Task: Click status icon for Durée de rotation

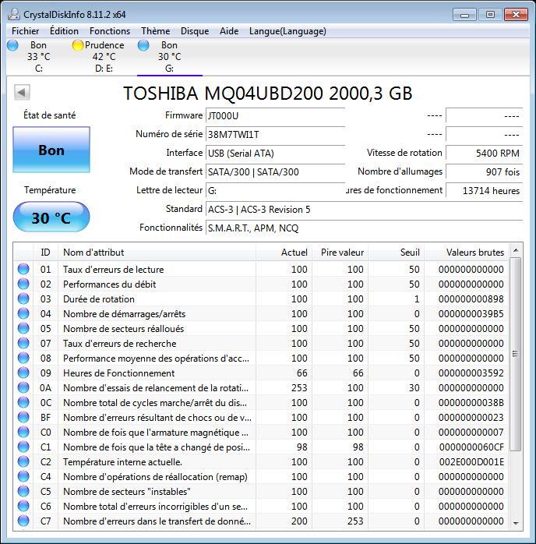Action: 23,299
